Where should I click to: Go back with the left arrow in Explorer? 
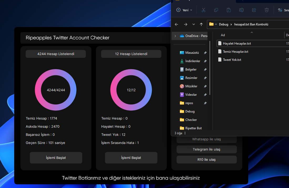click(x=176, y=24)
